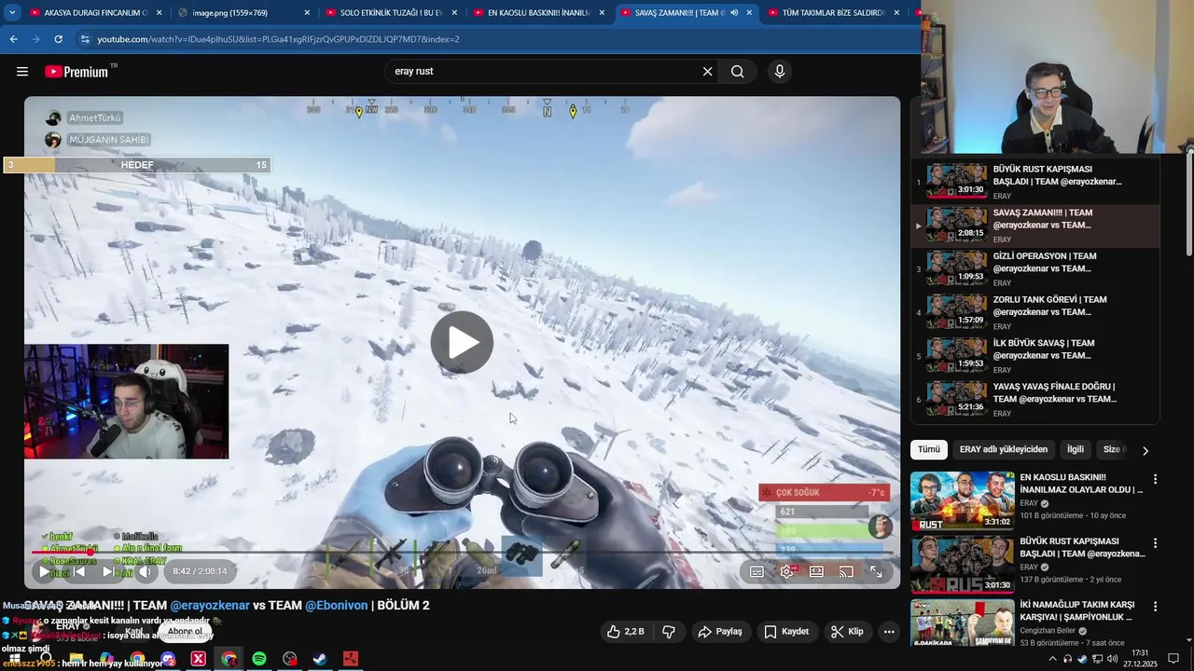The height and width of the screenshot is (671, 1194).
Task: Open taskbar clock 17:31 date
Action: [1140, 659]
